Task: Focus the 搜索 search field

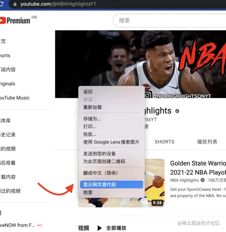Action: pos(169,20)
